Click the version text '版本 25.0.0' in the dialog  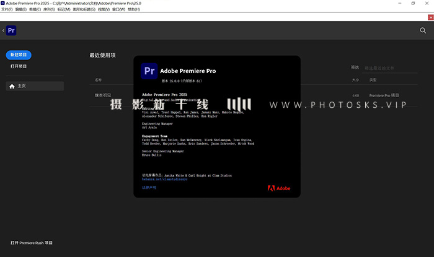182,81
